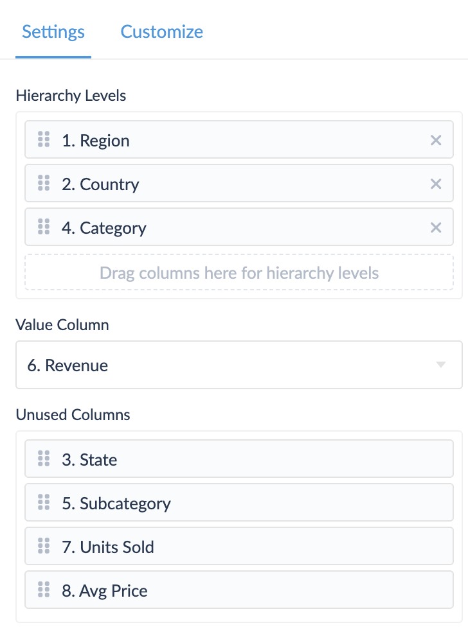Delete the Category hierarchy level
Image resolution: width=468 pixels, height=632 pixels.
pos(436,227)
